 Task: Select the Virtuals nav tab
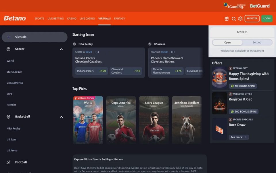point(105,18)
